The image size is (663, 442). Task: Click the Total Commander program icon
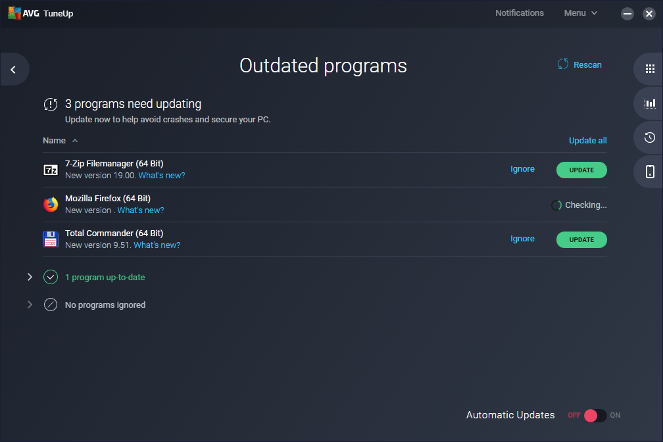click(x=51, y=239)
